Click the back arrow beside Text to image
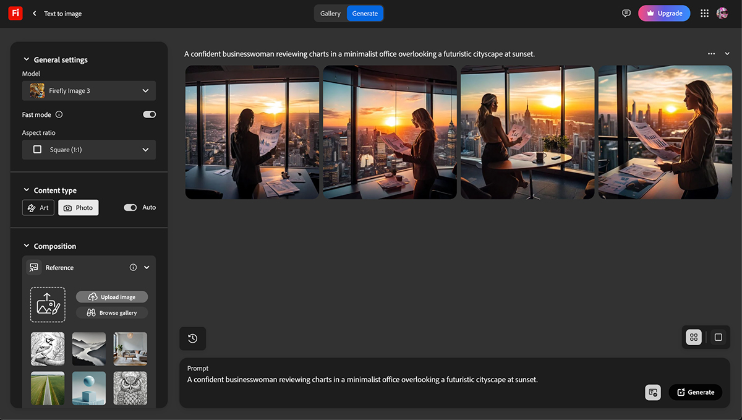The width and height of the screenshot is (742, 420). click(x=34, y=13)
